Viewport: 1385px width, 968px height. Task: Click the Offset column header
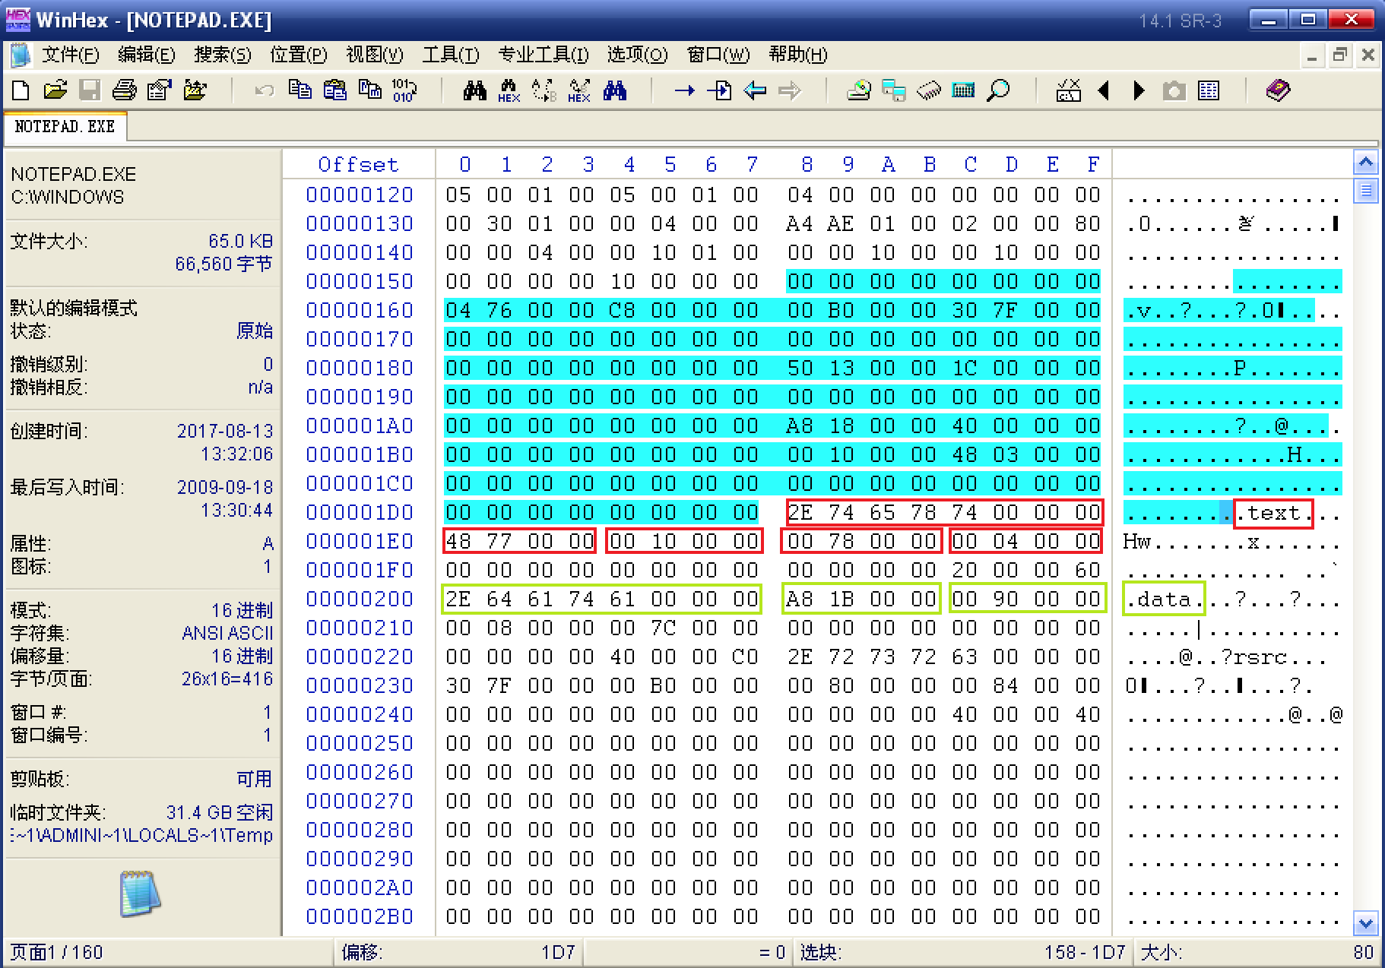pos(358,164)
